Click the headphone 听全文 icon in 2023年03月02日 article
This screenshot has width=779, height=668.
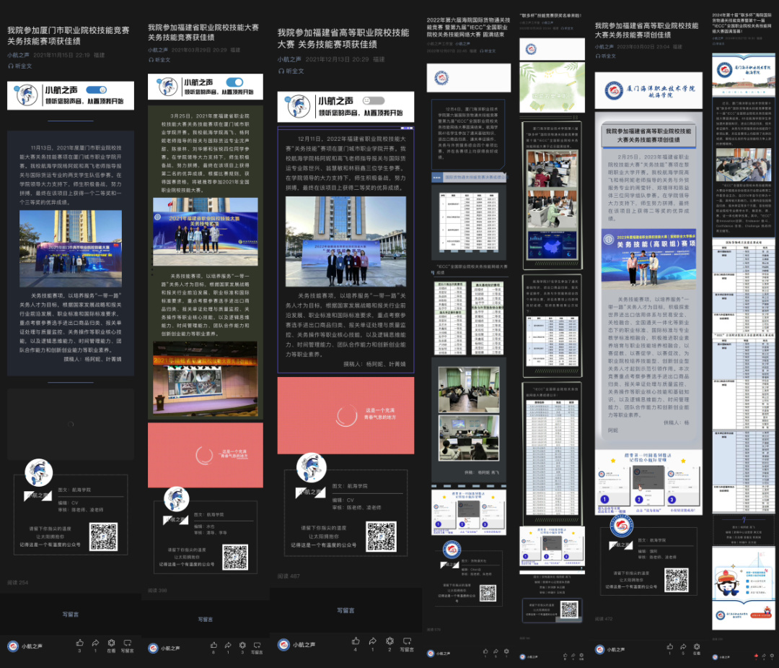coord(599,56)
